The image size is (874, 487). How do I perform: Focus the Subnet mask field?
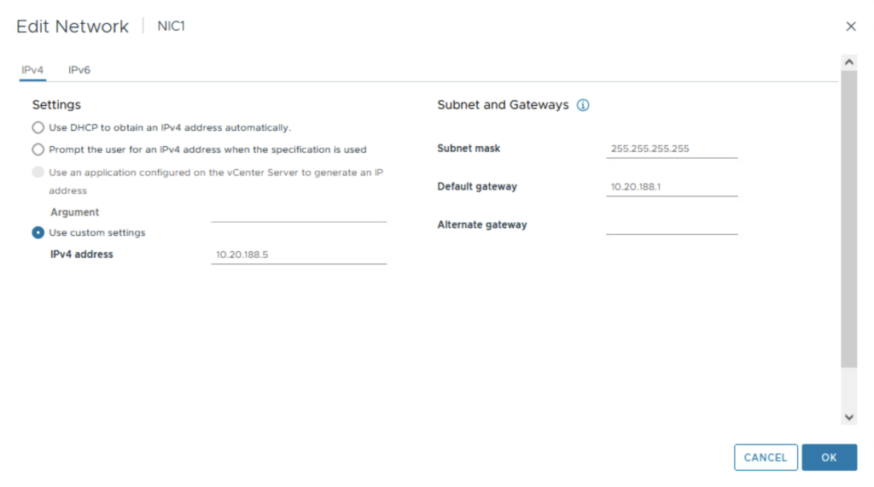point(672,149)
